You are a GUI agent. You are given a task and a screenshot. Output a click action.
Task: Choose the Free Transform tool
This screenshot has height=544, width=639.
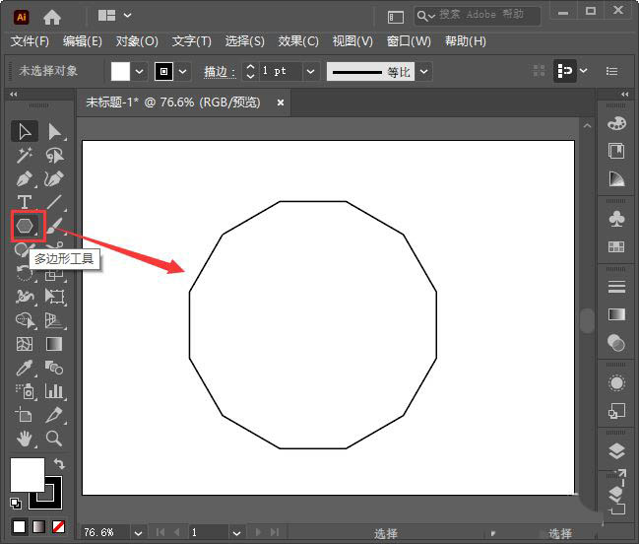coord(54,297)
